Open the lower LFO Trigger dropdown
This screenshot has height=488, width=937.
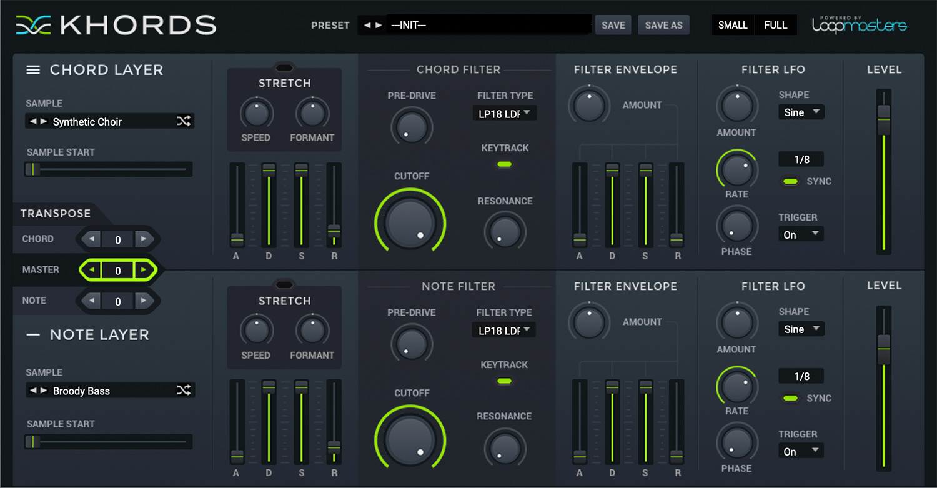(801, 451)
